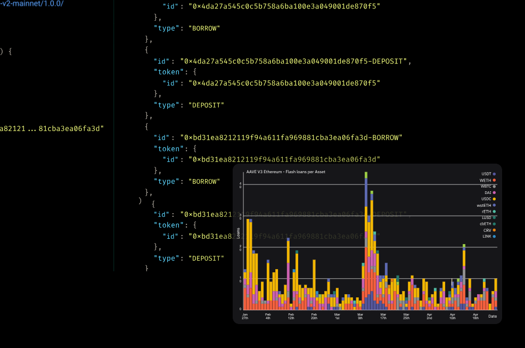Open the v2-mainnet/1.0.0 subgraph URL

click(x=31, y=4)
